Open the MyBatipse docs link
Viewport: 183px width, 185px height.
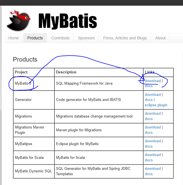[149, 146]
